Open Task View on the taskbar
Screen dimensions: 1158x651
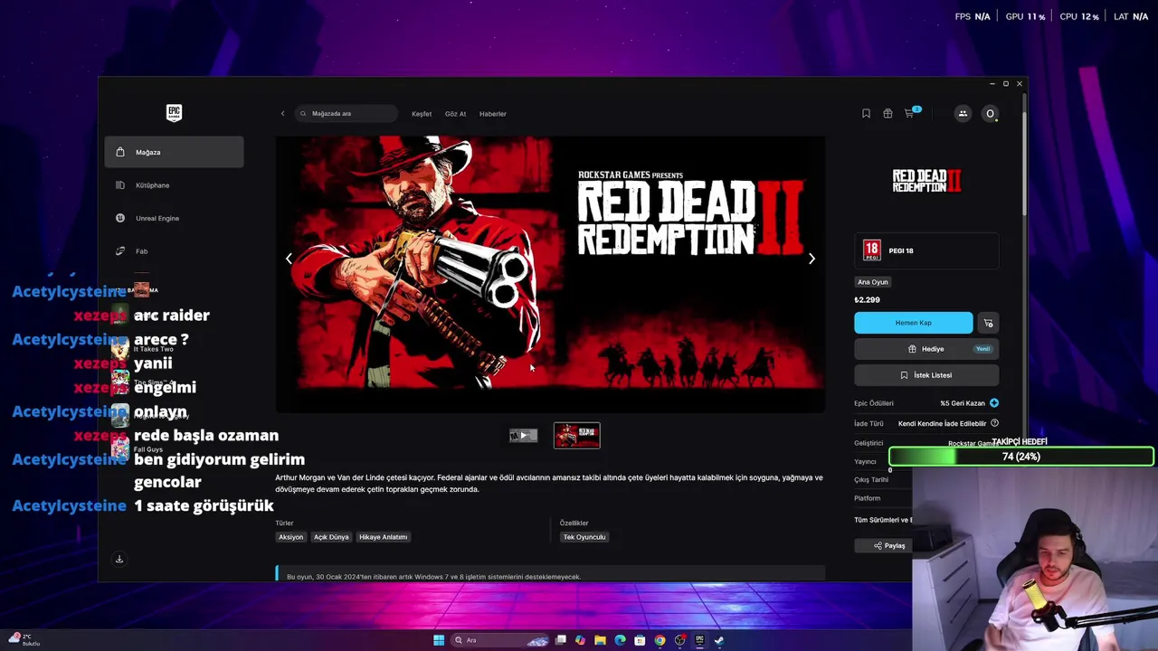[x=561, y=640]
